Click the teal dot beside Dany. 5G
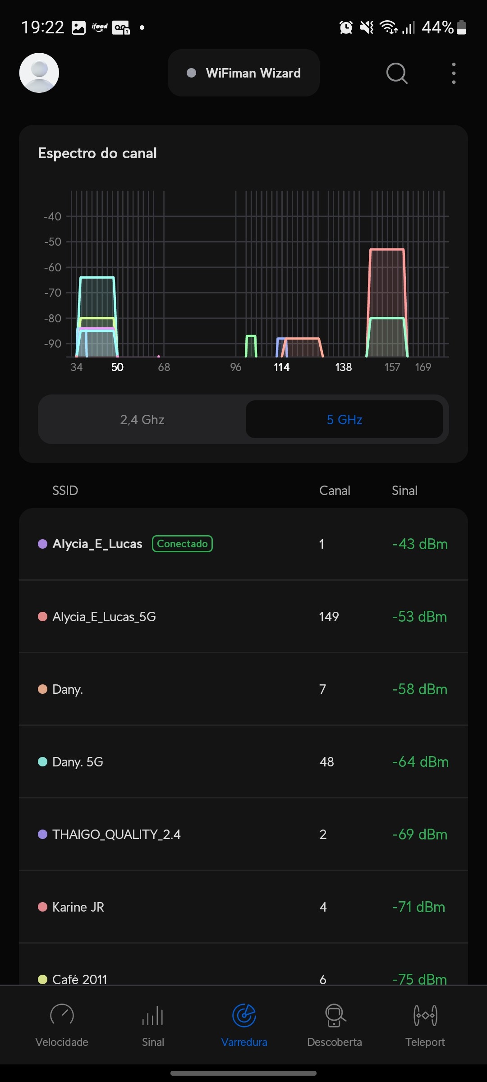This screenshot has width=487, height=1082. (43, 762)
